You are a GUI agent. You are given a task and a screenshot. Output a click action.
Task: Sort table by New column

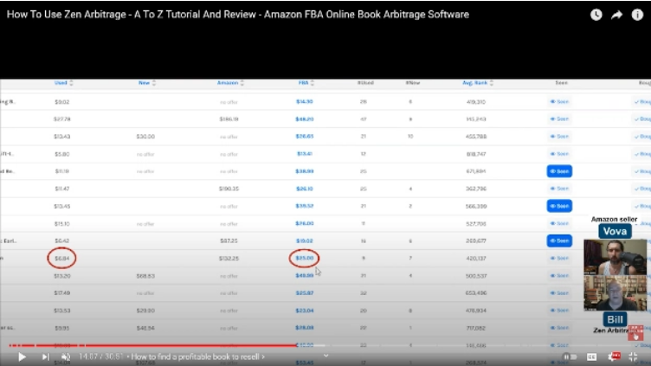pos(147,83)
